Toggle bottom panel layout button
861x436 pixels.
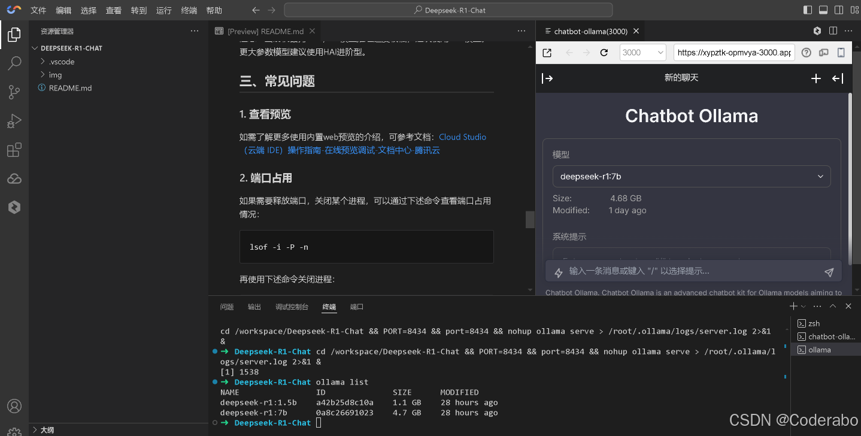823,10
